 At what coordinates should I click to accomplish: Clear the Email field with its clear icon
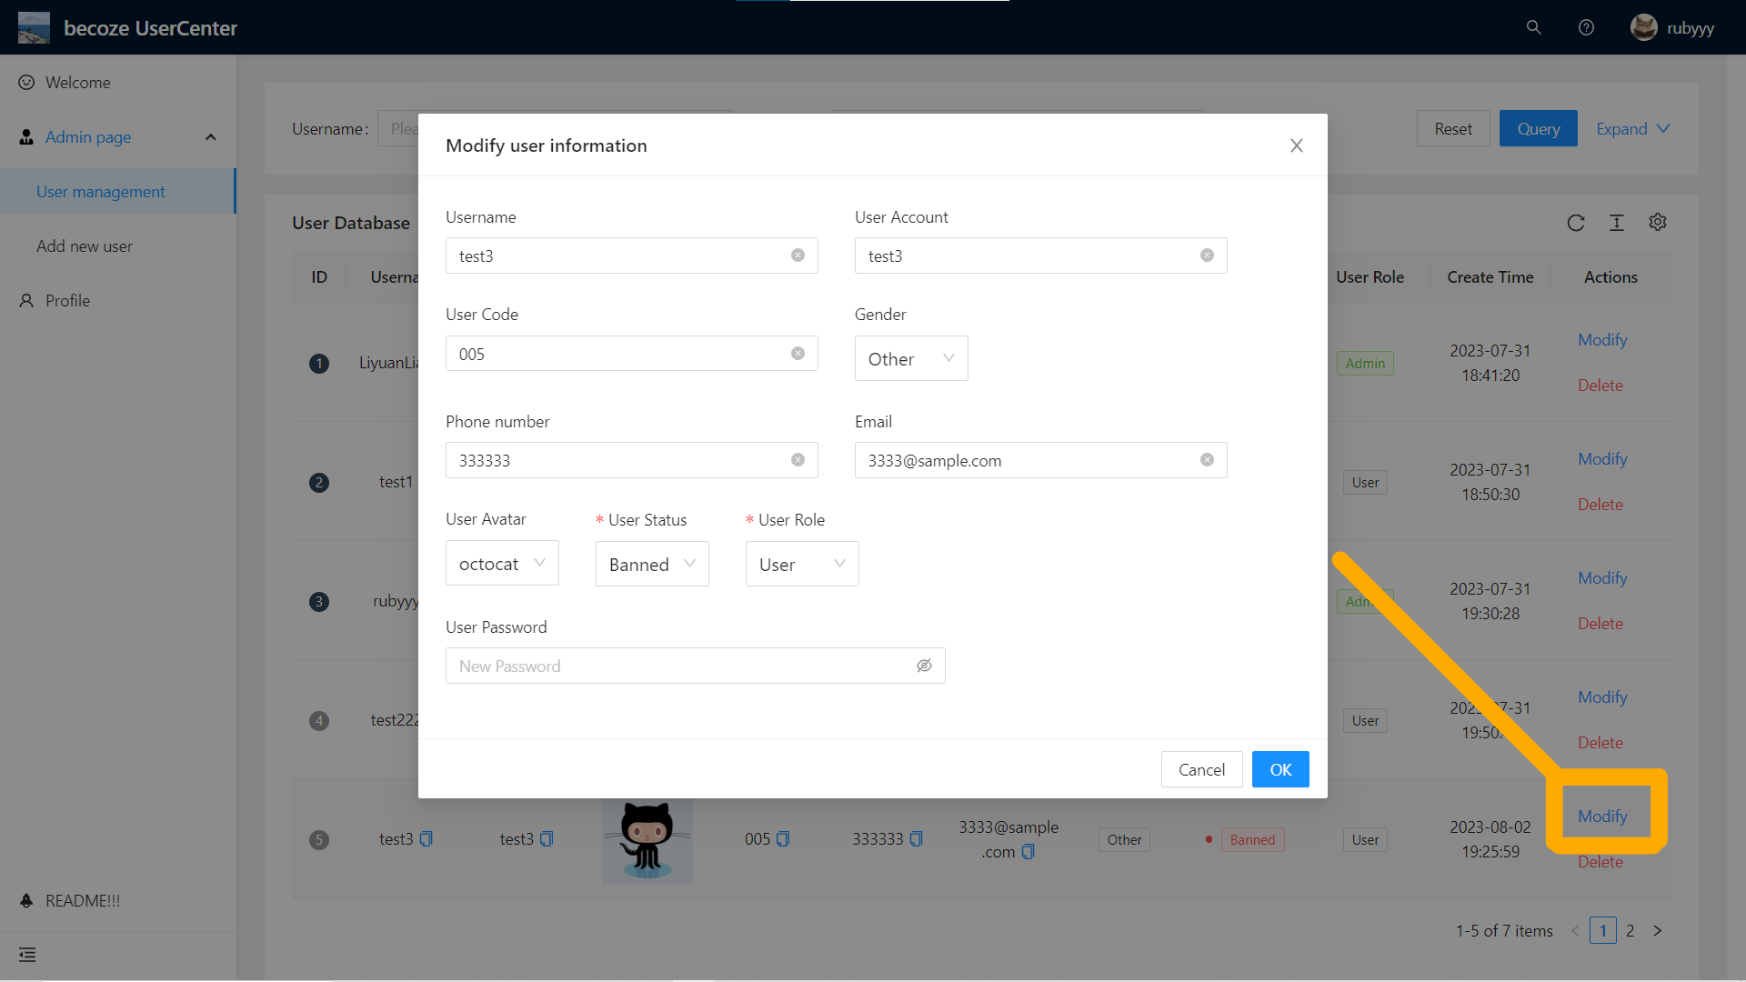pos(1207,460)
